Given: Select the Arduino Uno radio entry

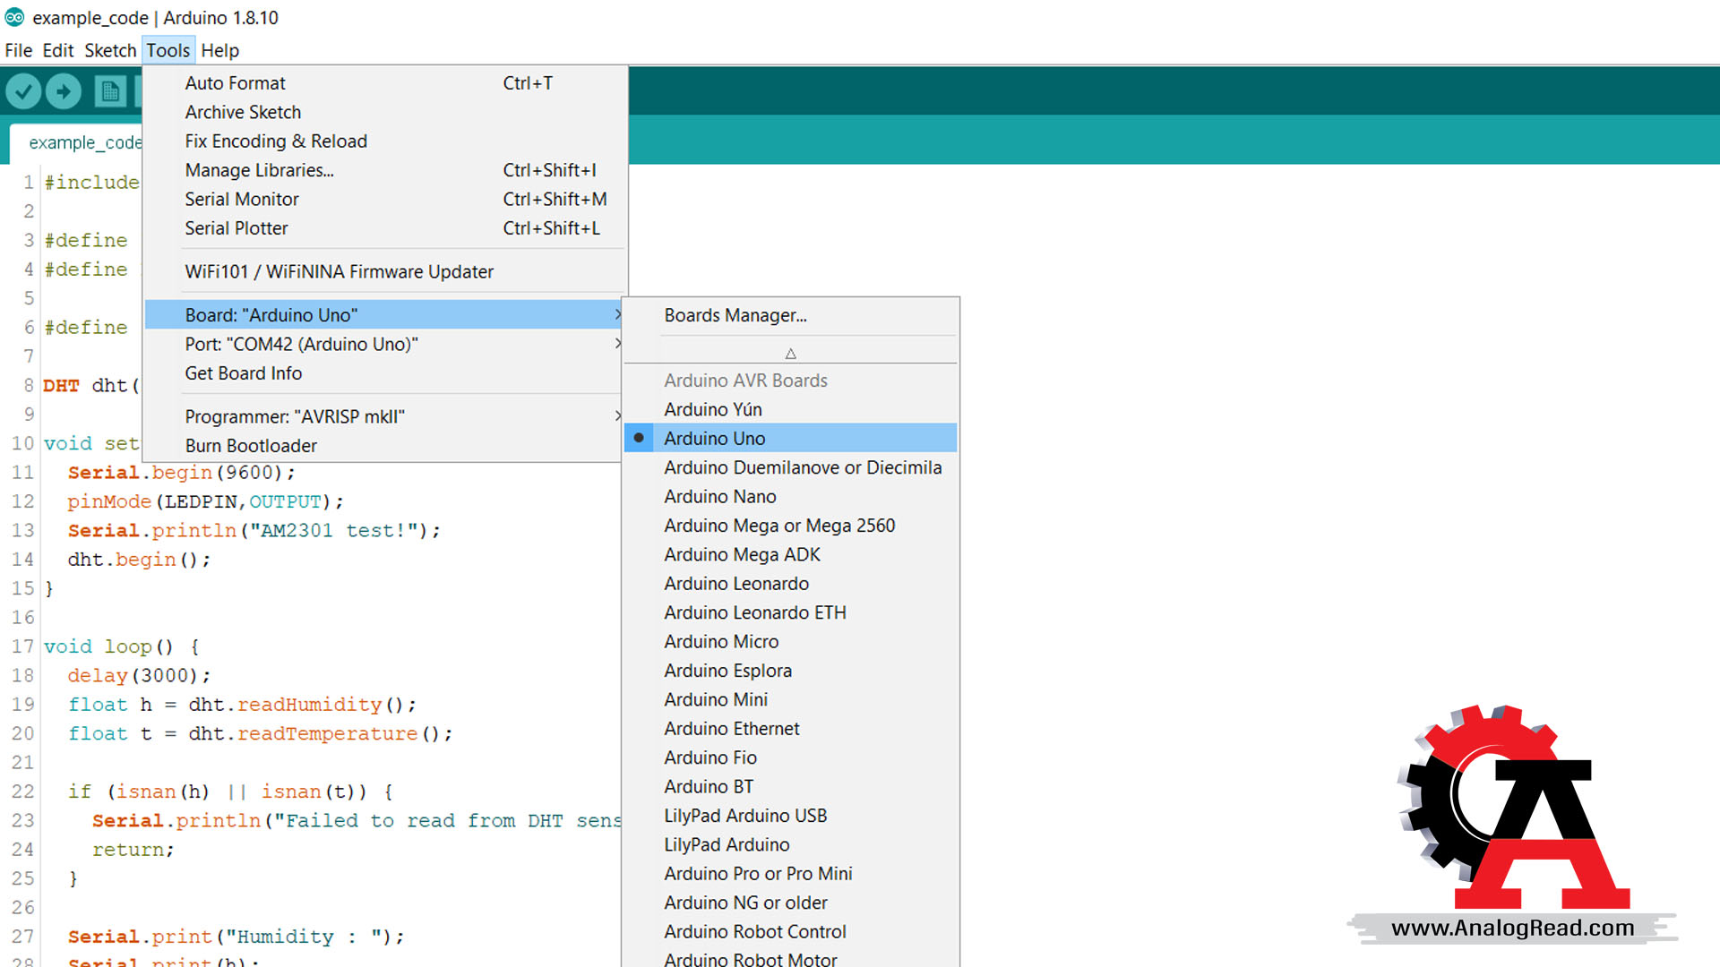Looking at the screenshot, I should tap(790, 438).
